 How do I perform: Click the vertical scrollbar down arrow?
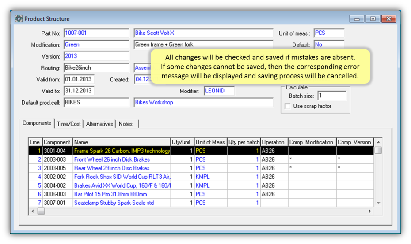[378, 203]
